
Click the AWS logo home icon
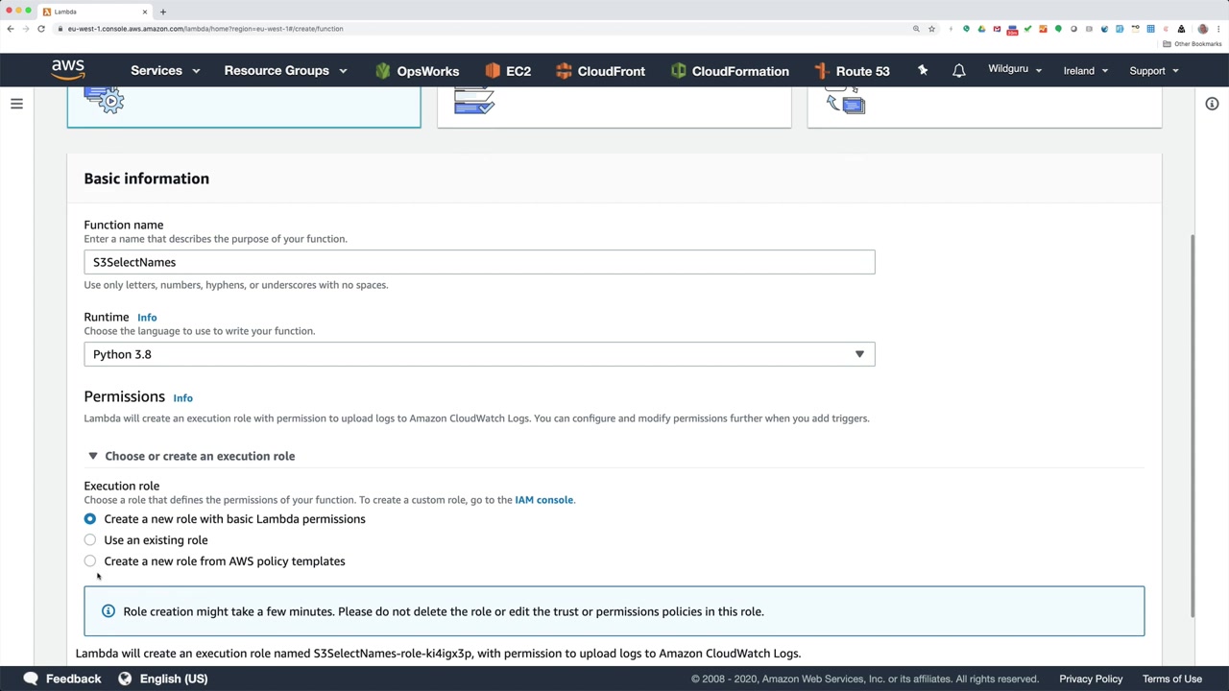point(68,70)
